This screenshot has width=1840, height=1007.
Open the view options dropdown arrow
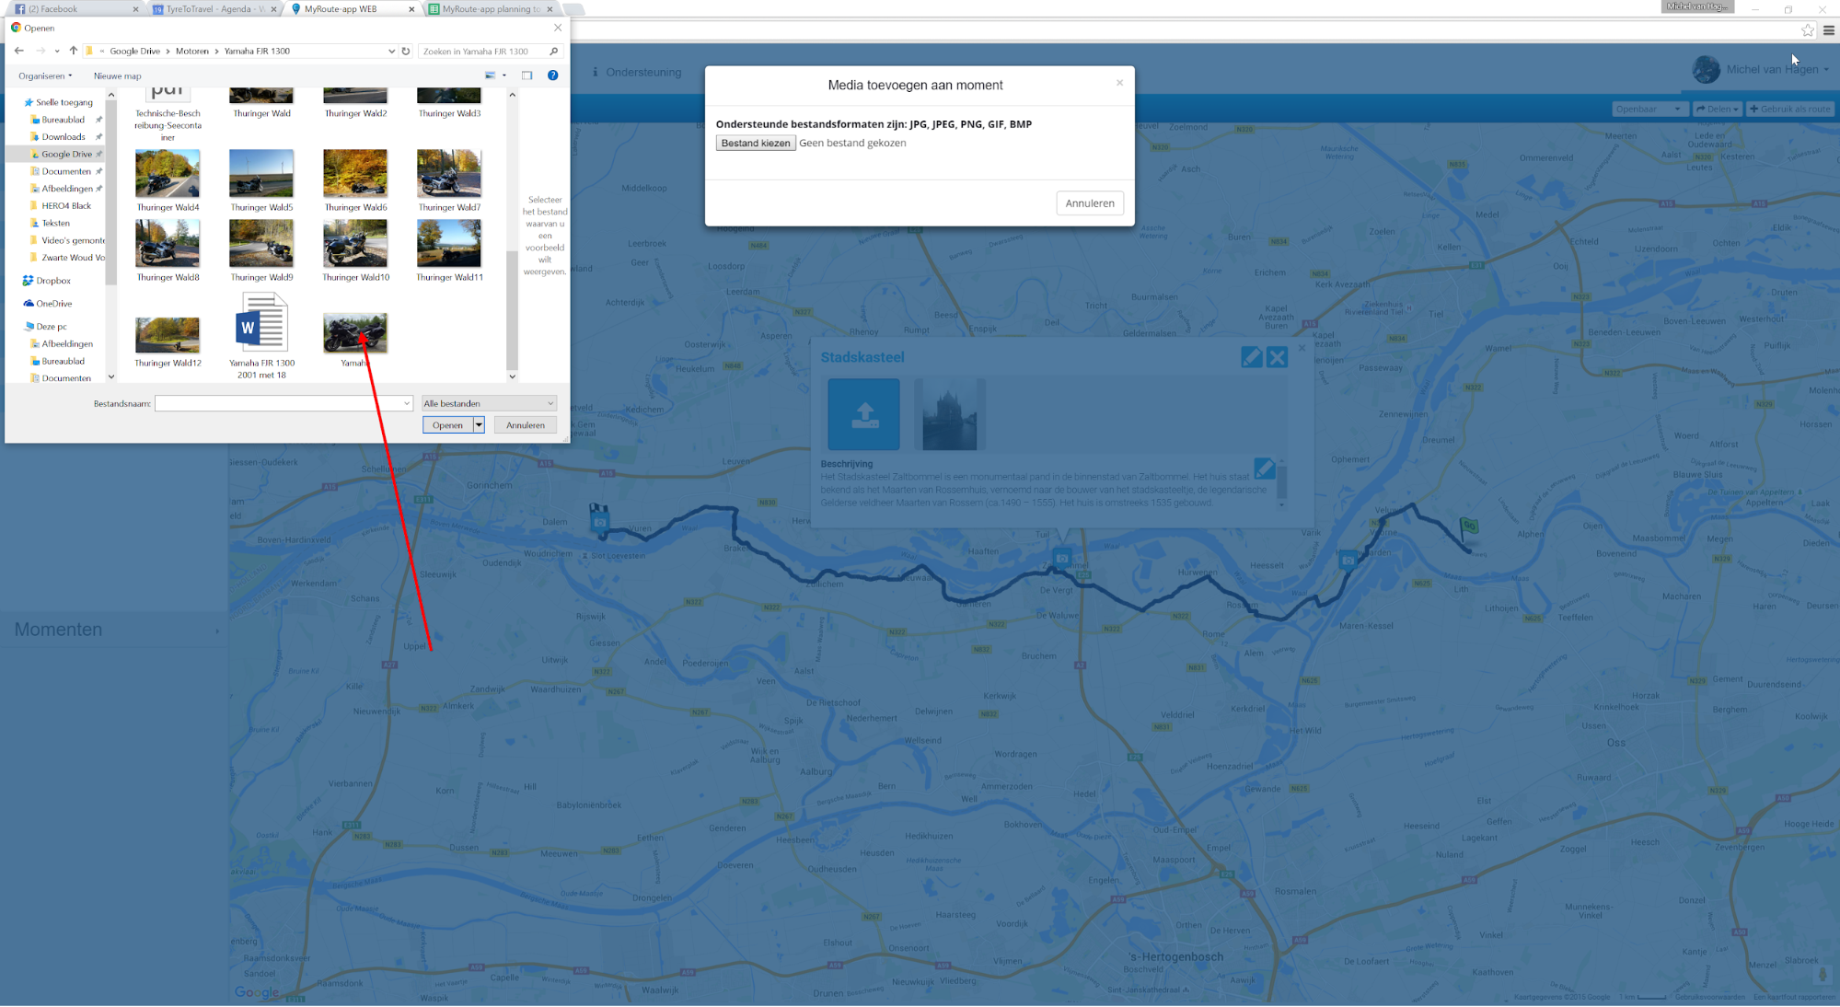tap(504, 75)
